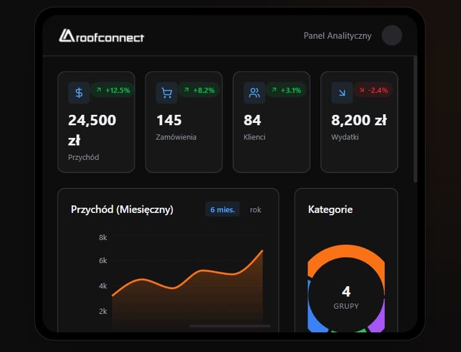461x352 pixels.
Task: Click the -2.4% red trend badge
Action: (374, 90)
